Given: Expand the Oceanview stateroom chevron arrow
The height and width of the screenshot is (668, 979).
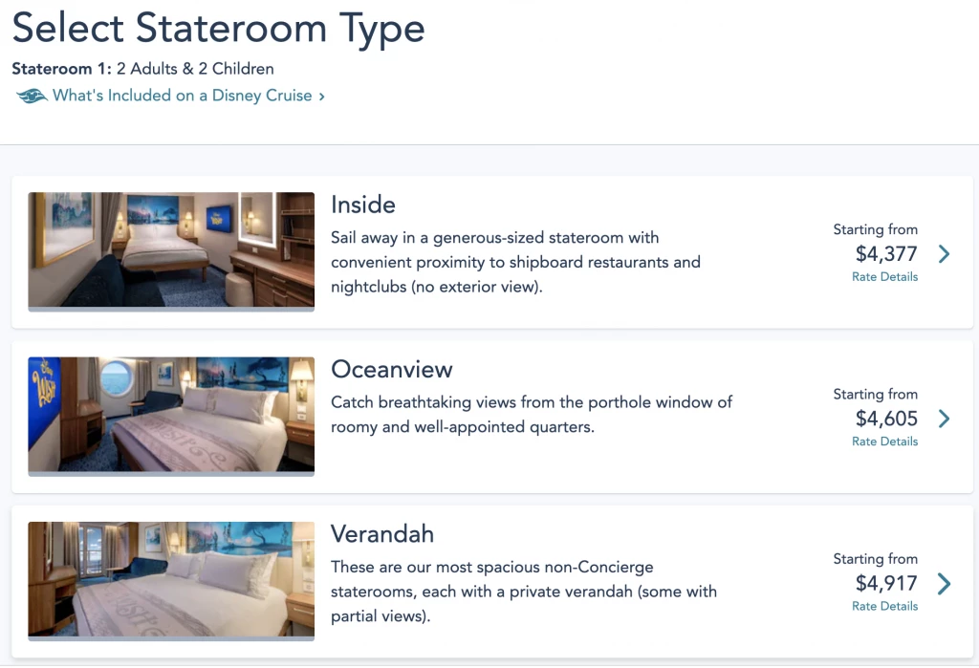Looking at the screenshot, I should (944, 419).
